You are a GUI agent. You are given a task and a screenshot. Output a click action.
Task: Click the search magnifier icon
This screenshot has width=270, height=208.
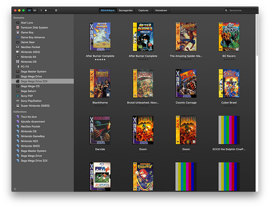pos(226,10)
